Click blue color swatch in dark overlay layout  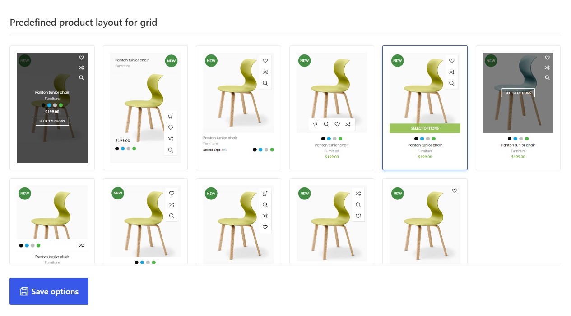tap(49, 105)
